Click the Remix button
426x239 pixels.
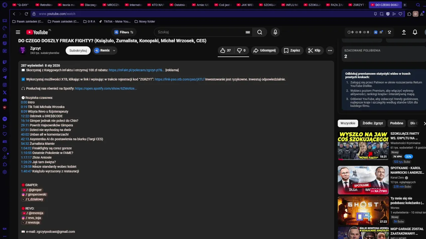click(x=102, y=50)
